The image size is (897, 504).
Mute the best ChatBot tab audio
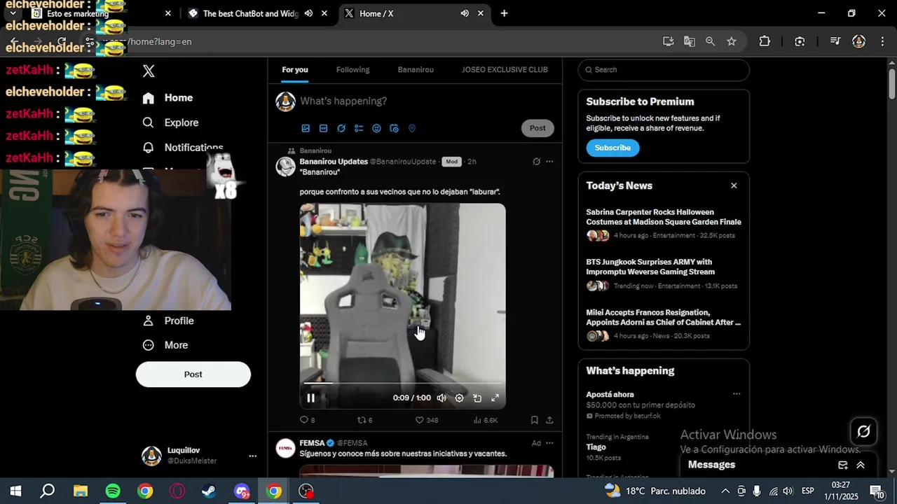pos(308,13)
